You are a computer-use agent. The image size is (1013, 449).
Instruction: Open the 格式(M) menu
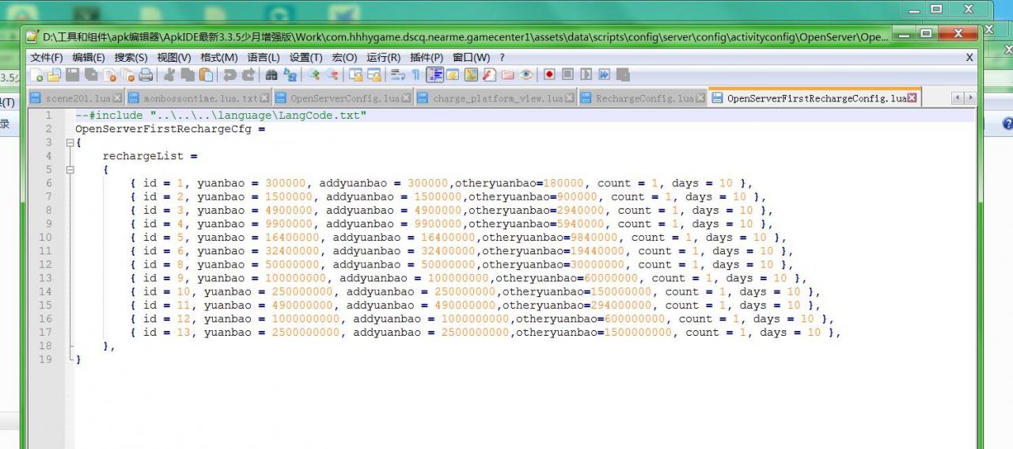tap(219, 58)
